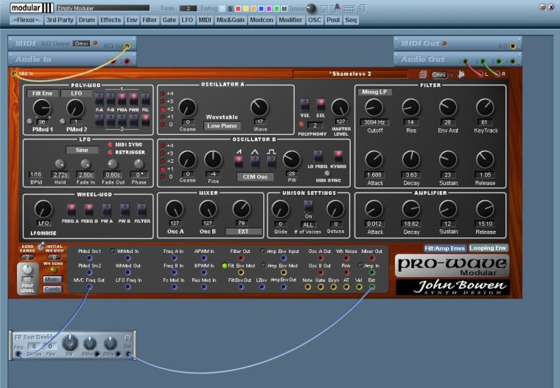This screenshot has height=388, width=560.
Task: Toggle the LFO RETRIGGER indicator
Action: pos(110,153)
